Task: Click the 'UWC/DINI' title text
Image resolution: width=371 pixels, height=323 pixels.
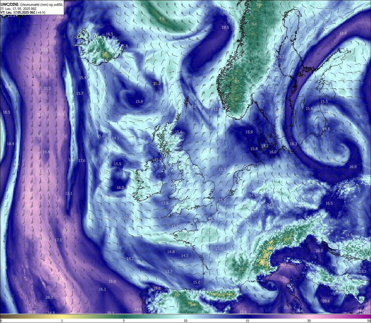Action: (x=10, y=4)
